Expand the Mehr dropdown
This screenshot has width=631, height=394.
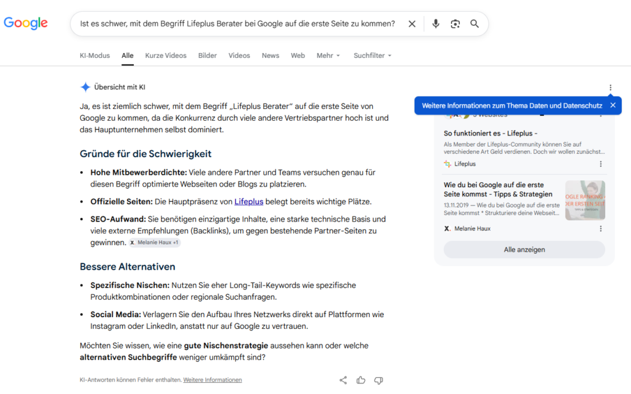point(328,55)
